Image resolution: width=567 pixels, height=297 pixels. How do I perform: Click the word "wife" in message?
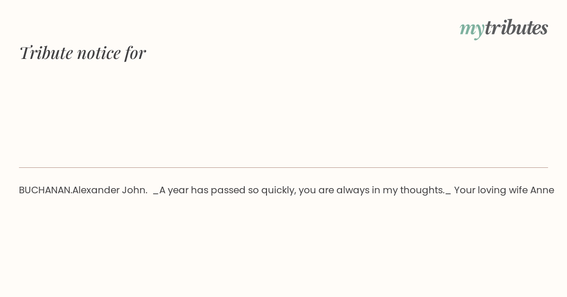point(518,190)
